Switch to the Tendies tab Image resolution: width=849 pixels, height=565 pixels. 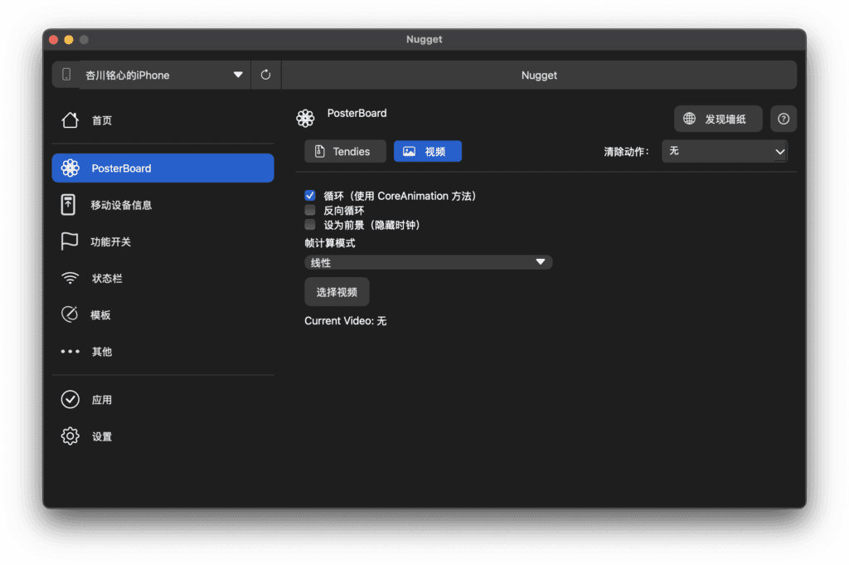[345, 151]
